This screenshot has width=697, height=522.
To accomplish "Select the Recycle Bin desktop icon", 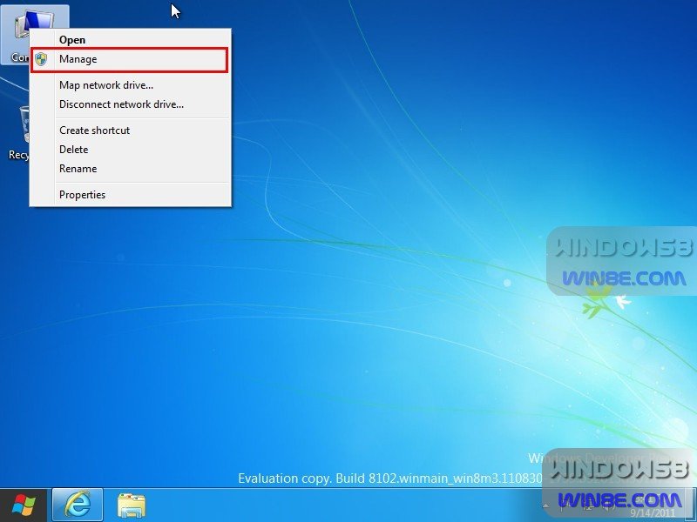I will point(17,133).
